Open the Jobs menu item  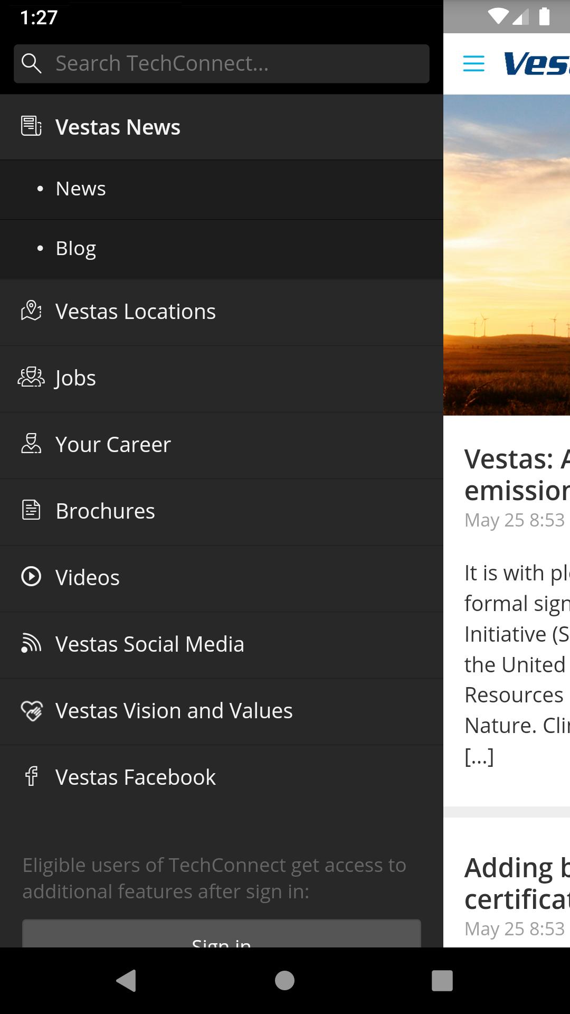click(222, 379)
